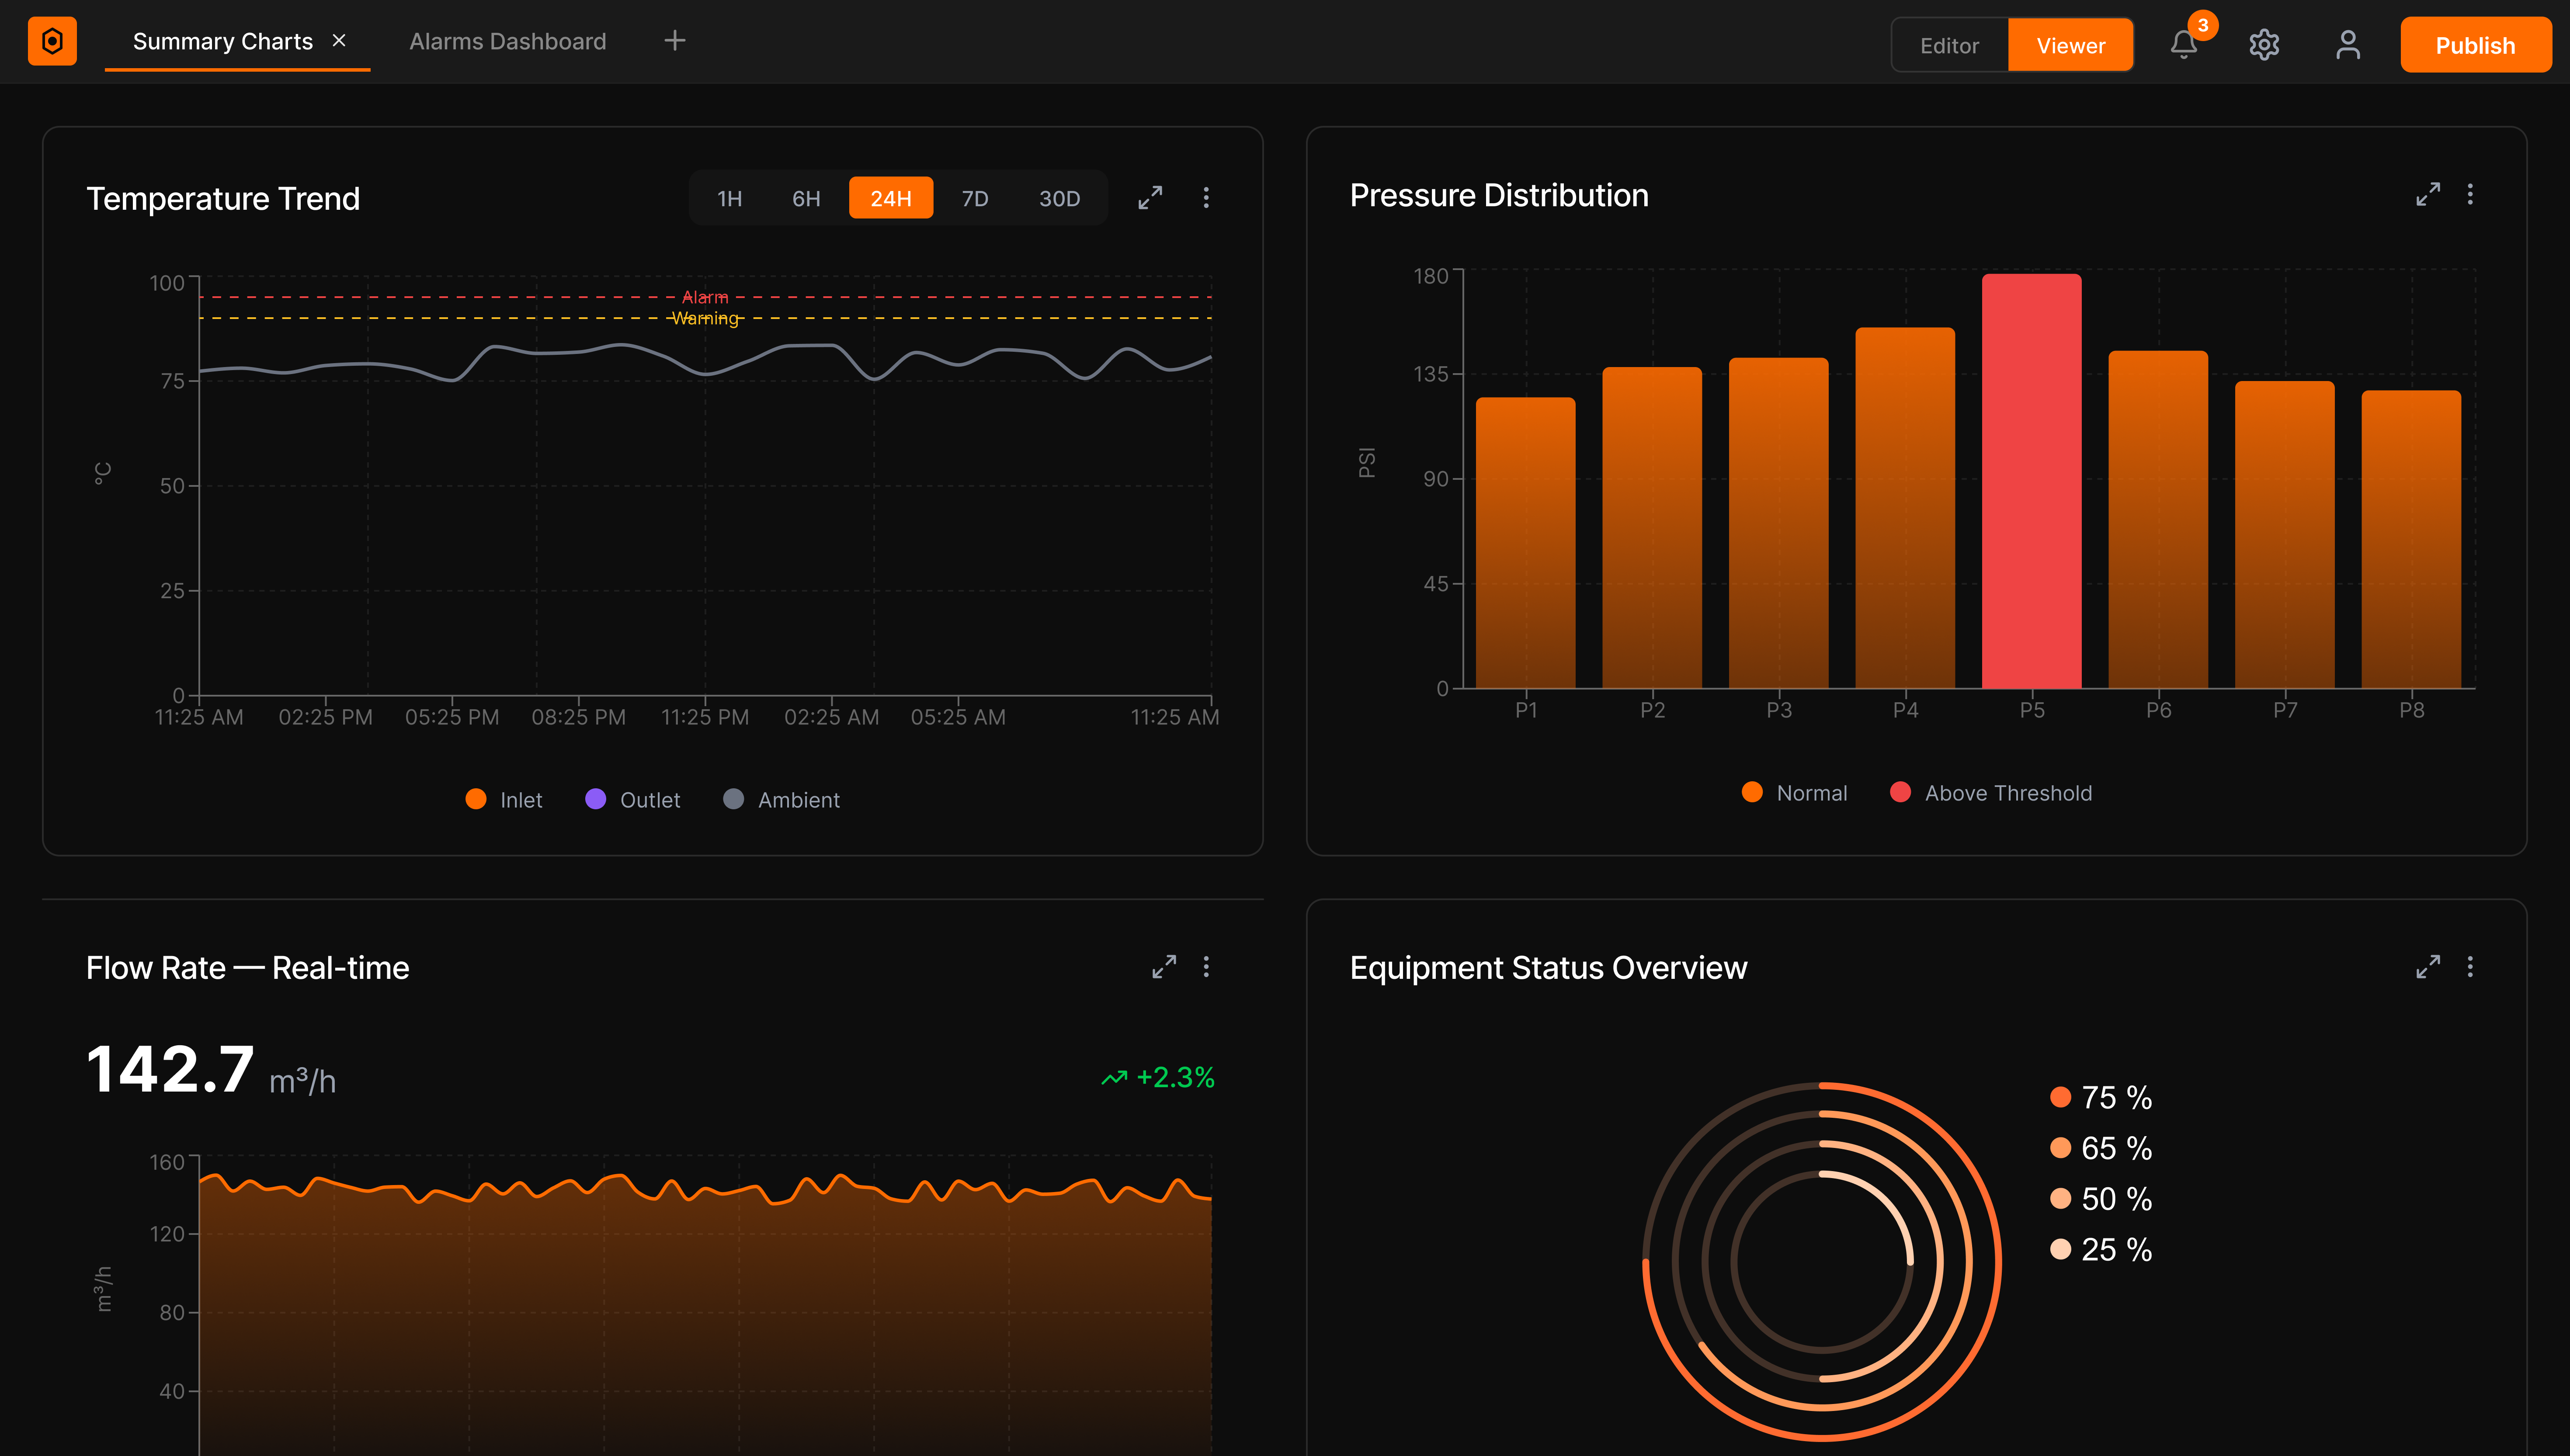
Task: Click the Alarm threshold line label
Action: coord(705,297)
